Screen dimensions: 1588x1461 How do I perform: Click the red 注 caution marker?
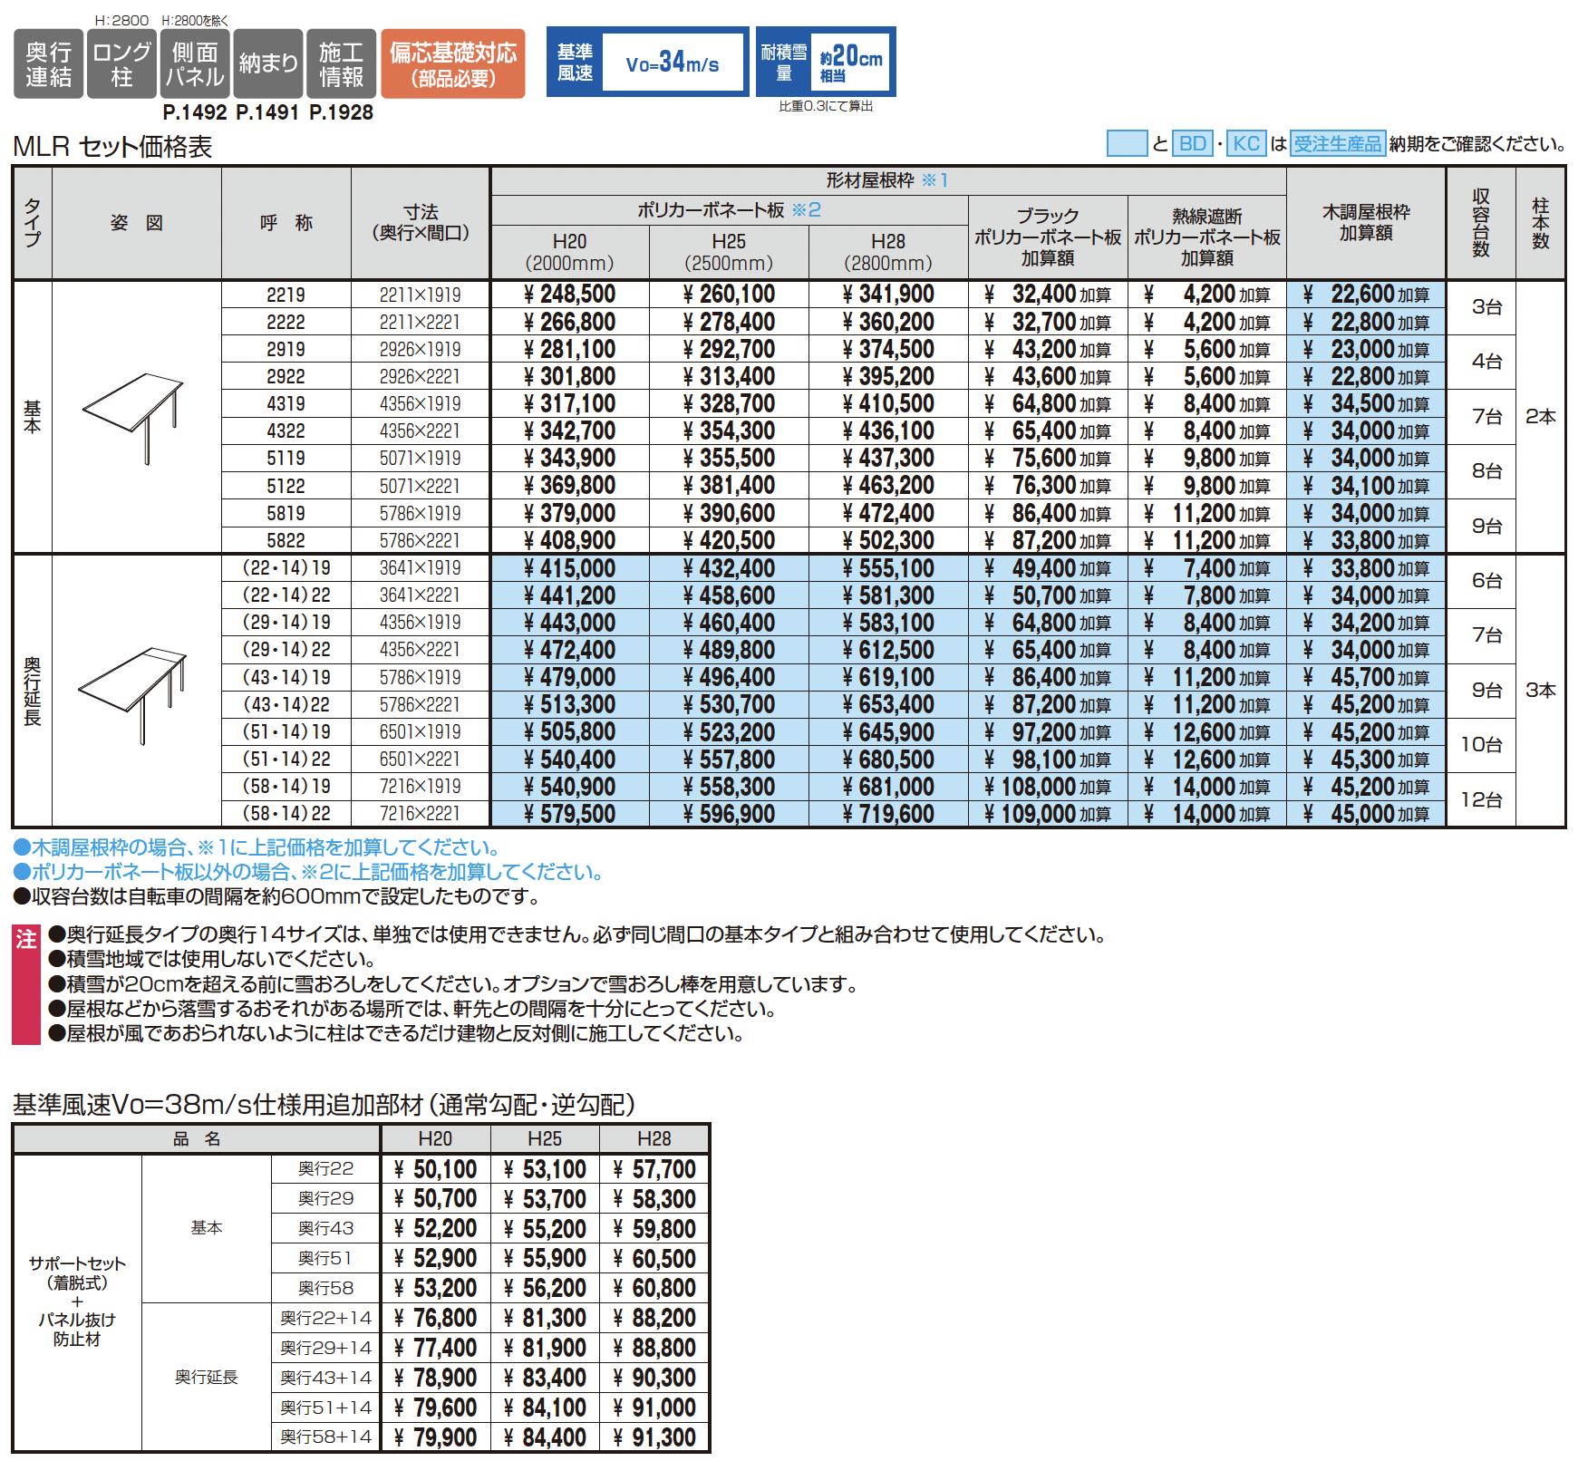(26, 984)
